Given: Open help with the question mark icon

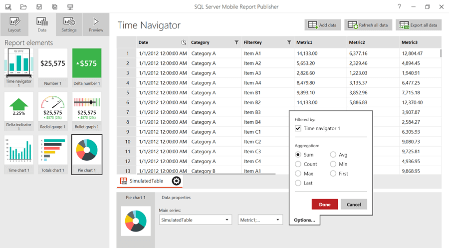Looking at the screenshot, I should 400,6.
